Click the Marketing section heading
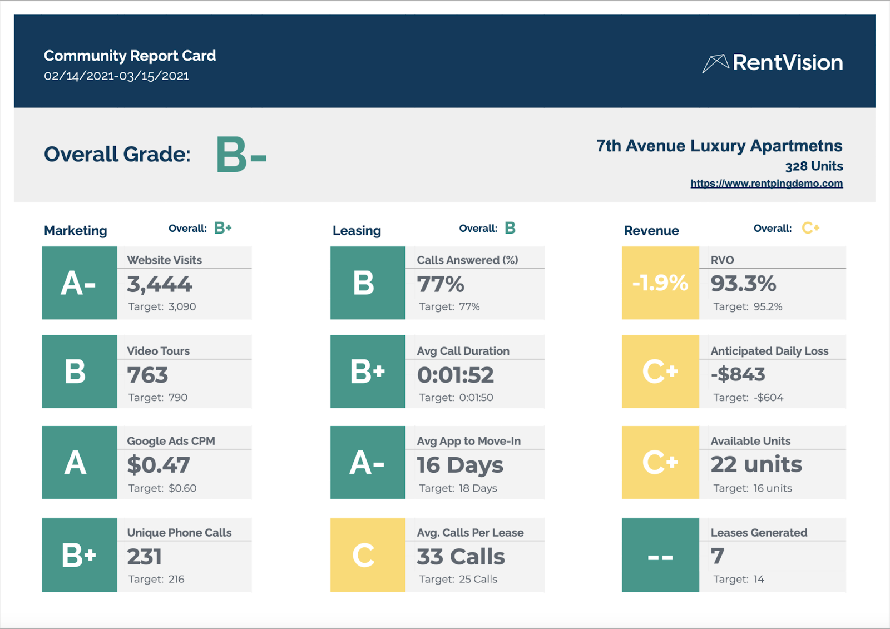This screenshot has height=629, width=890. (76, 231)
